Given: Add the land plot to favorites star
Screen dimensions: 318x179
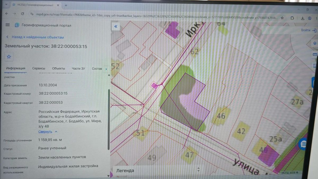Looking at the screenshot, I should click(9, 57).
